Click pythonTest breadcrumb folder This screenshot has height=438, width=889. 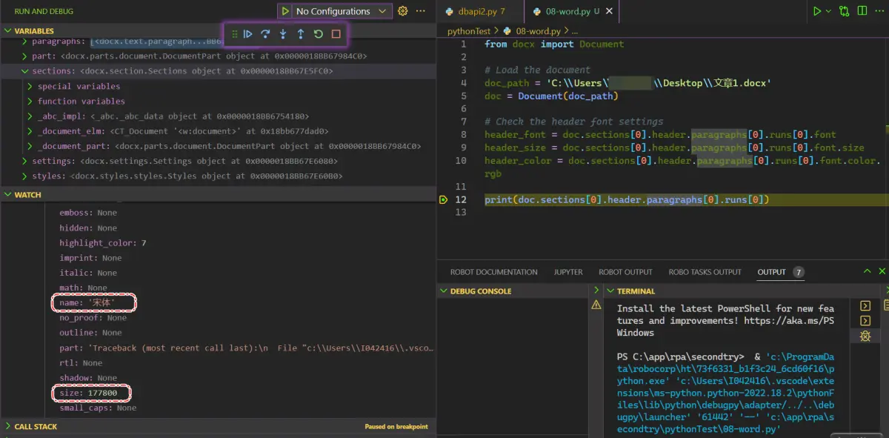click(x=470, y=31)
